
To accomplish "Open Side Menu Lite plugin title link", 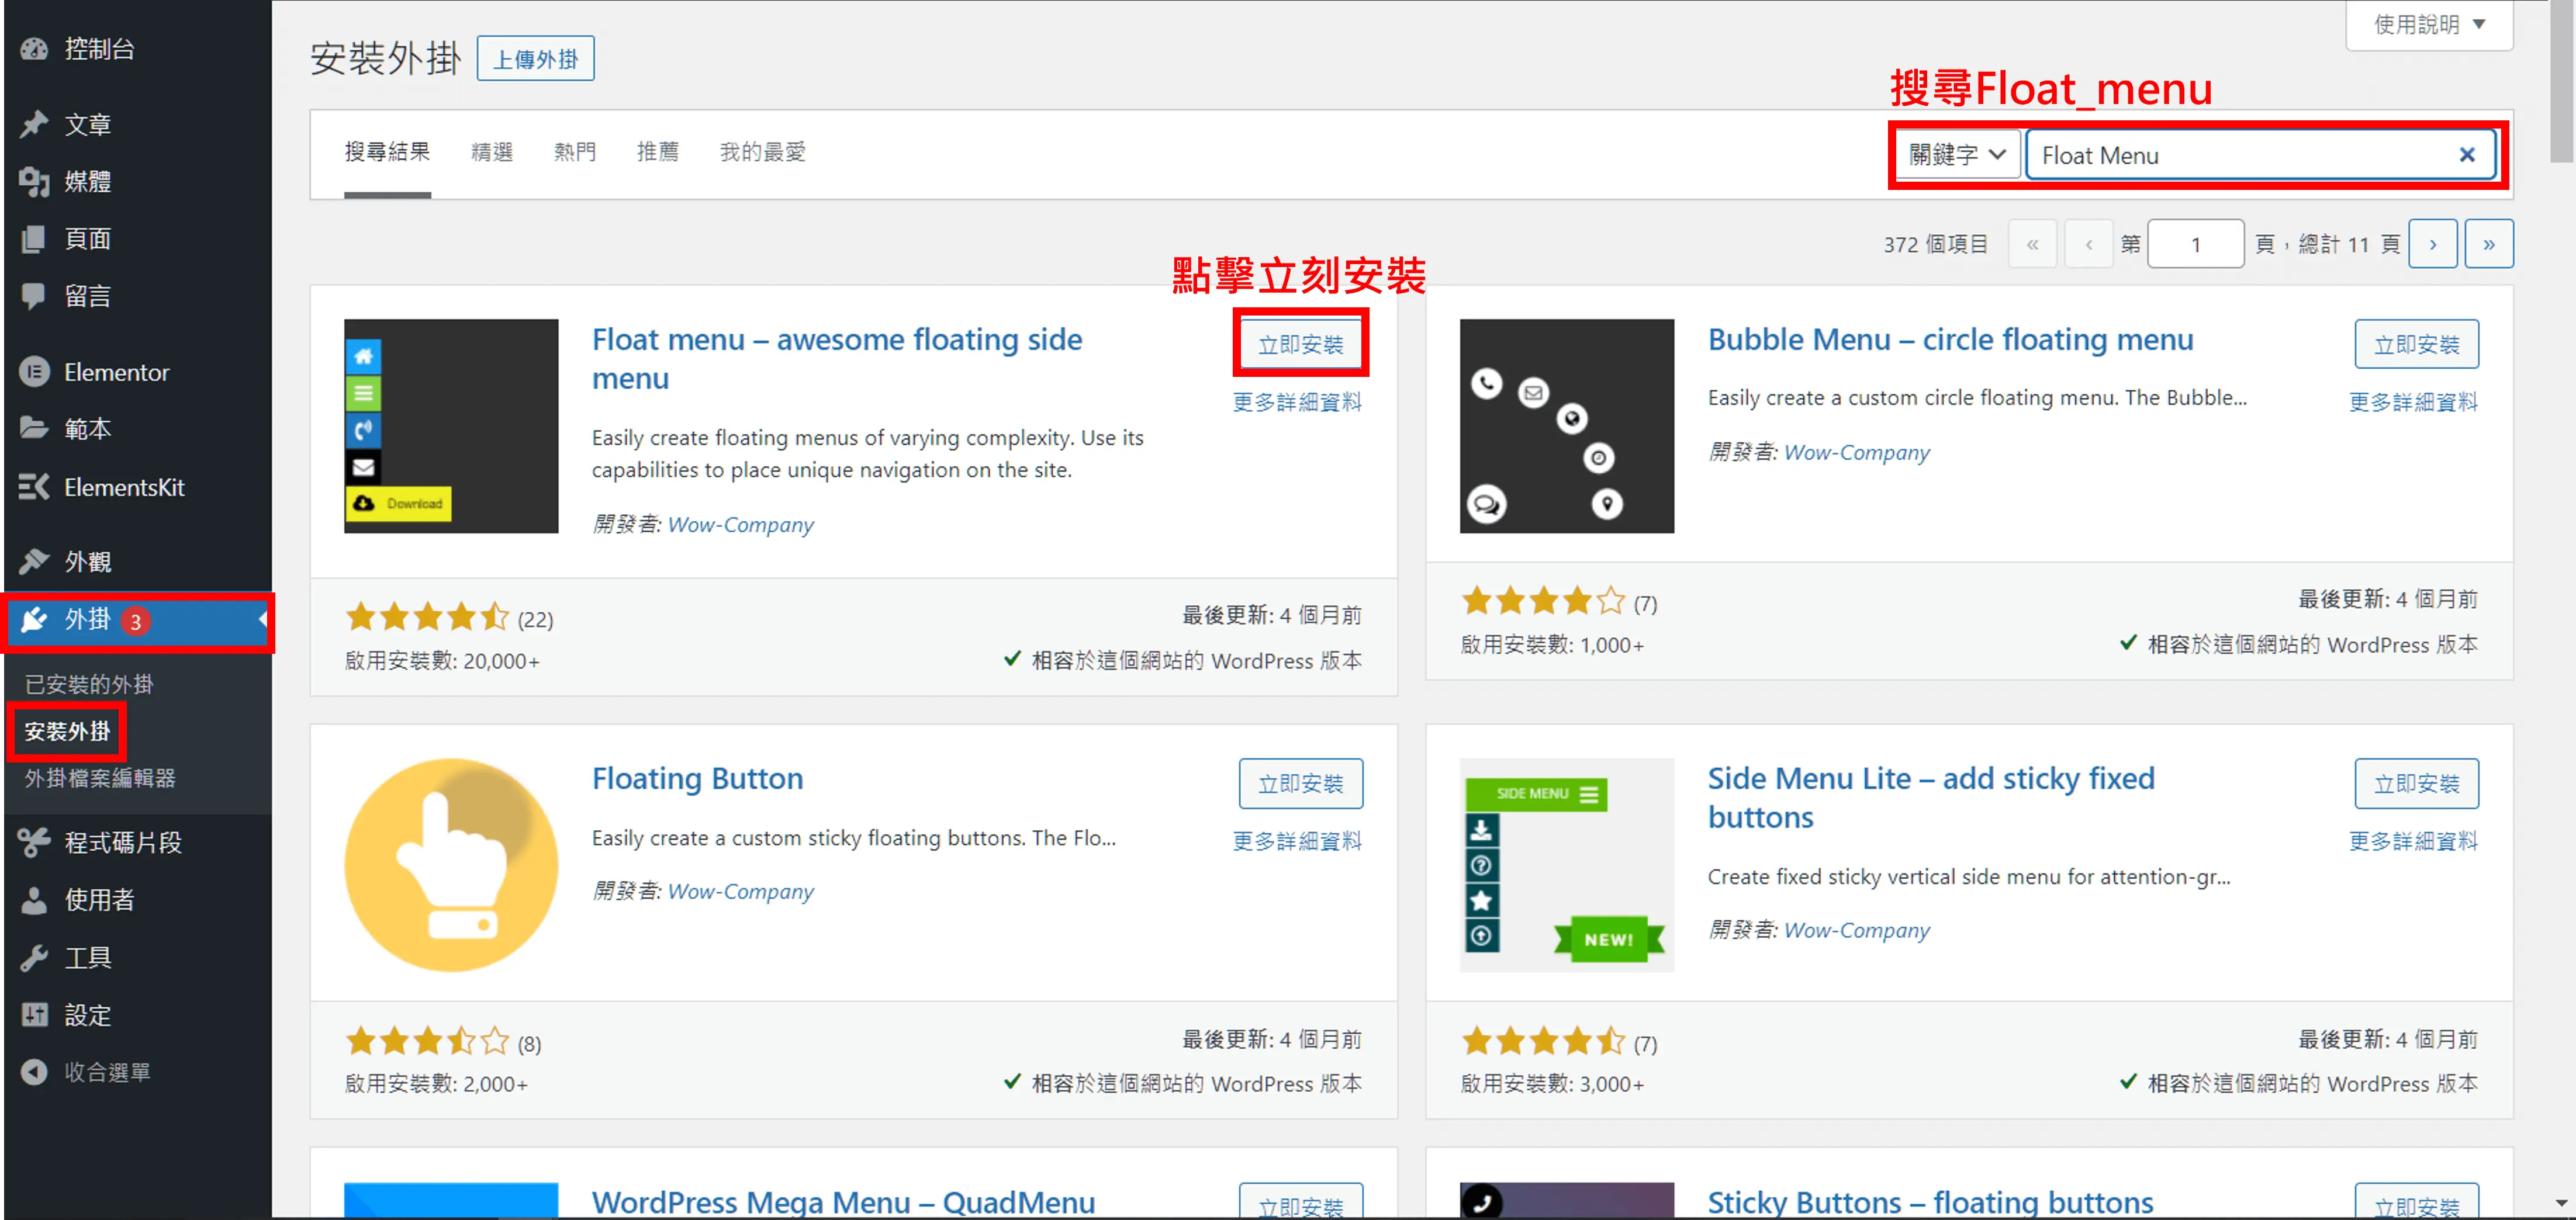I will tap(1931, 797).
